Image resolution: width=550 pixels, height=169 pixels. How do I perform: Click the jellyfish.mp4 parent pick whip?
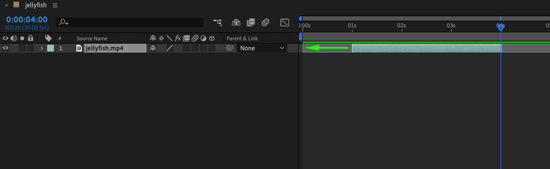pos(230,48)
